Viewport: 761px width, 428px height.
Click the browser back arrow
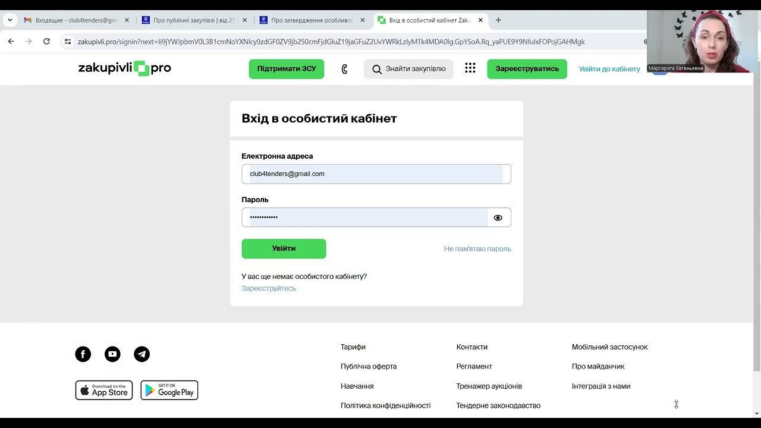point(11,42)
